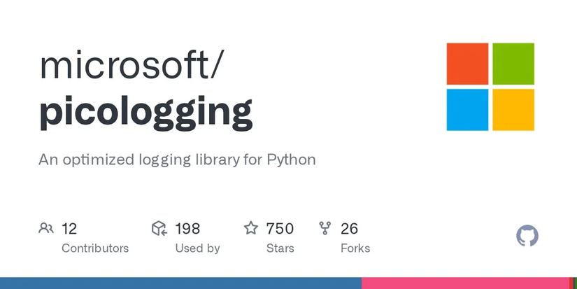Click the yellow square of Microsoft logo
Image resolution: width=577 pixels, height=289 pixels.
click(x=513, y=110)
